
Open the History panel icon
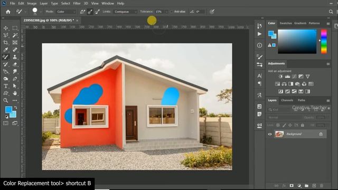tap(259, 26)
